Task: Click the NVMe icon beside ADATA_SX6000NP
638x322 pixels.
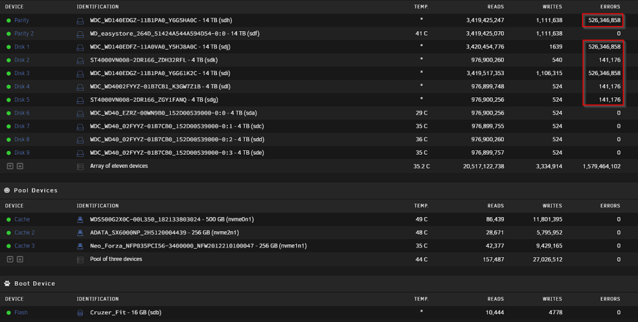Action: point(80,233)
